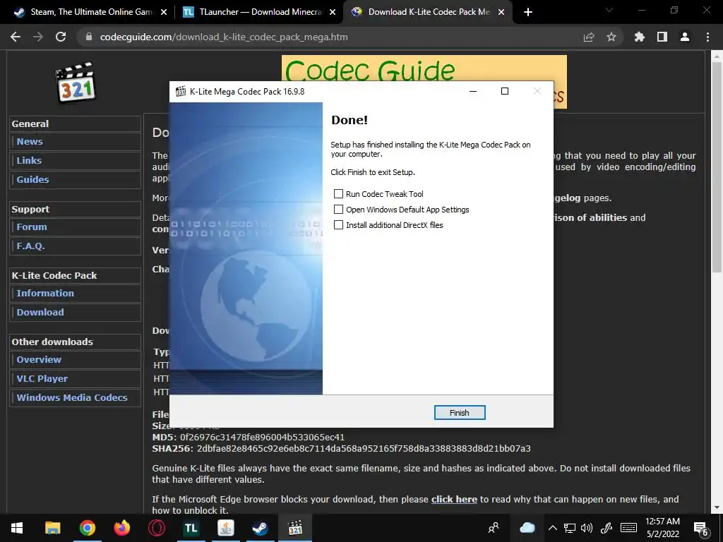Click the page vertical scrollbar thumb
Screen dimensions: 723x542
click(717, 166)
